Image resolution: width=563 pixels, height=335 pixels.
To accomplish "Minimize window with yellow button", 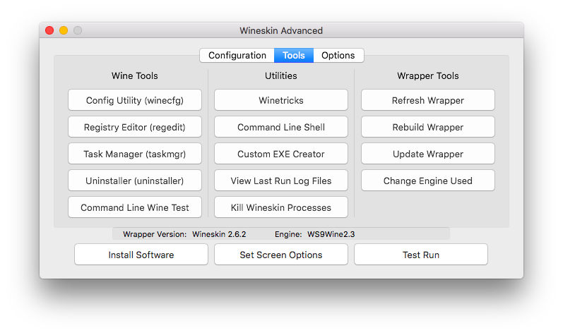I will pyautogui.click(x=64, y=30).
